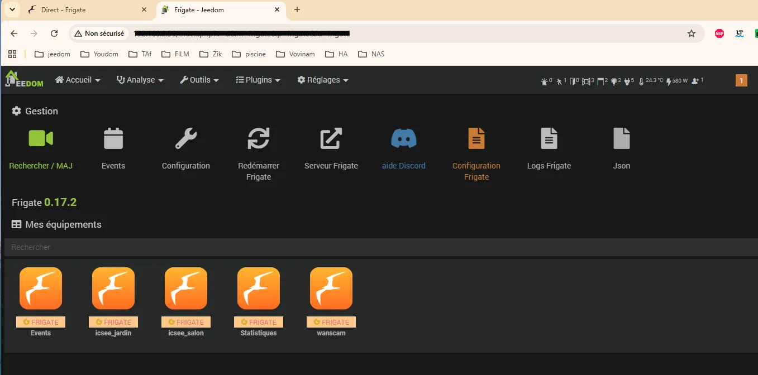
Task: Open the Analyse dropdown menu
Action: (x=140, y=80)
